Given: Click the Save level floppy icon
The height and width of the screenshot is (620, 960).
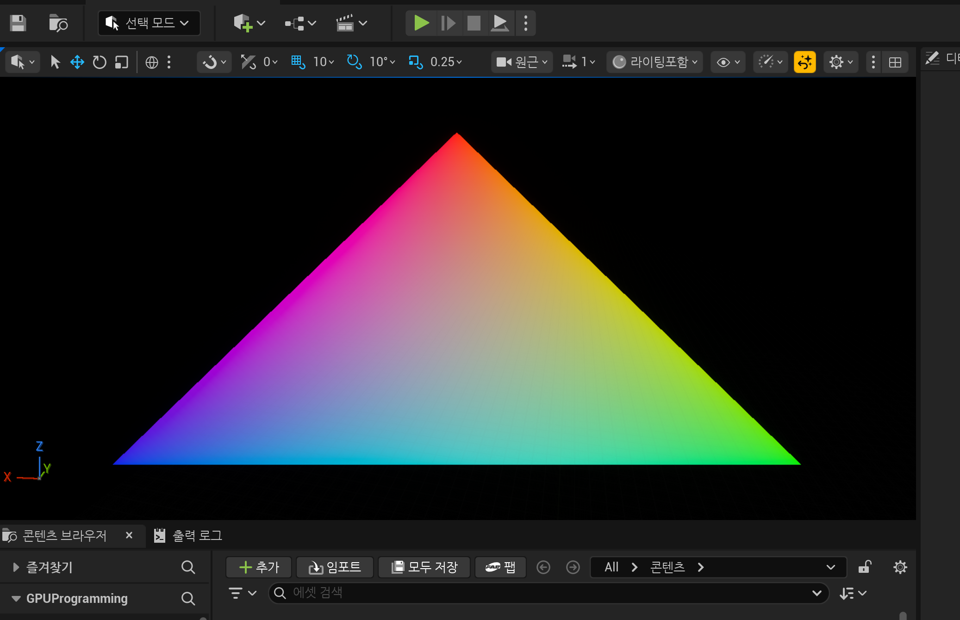Looking at the screenshot, I should click(x=18, y=23).
